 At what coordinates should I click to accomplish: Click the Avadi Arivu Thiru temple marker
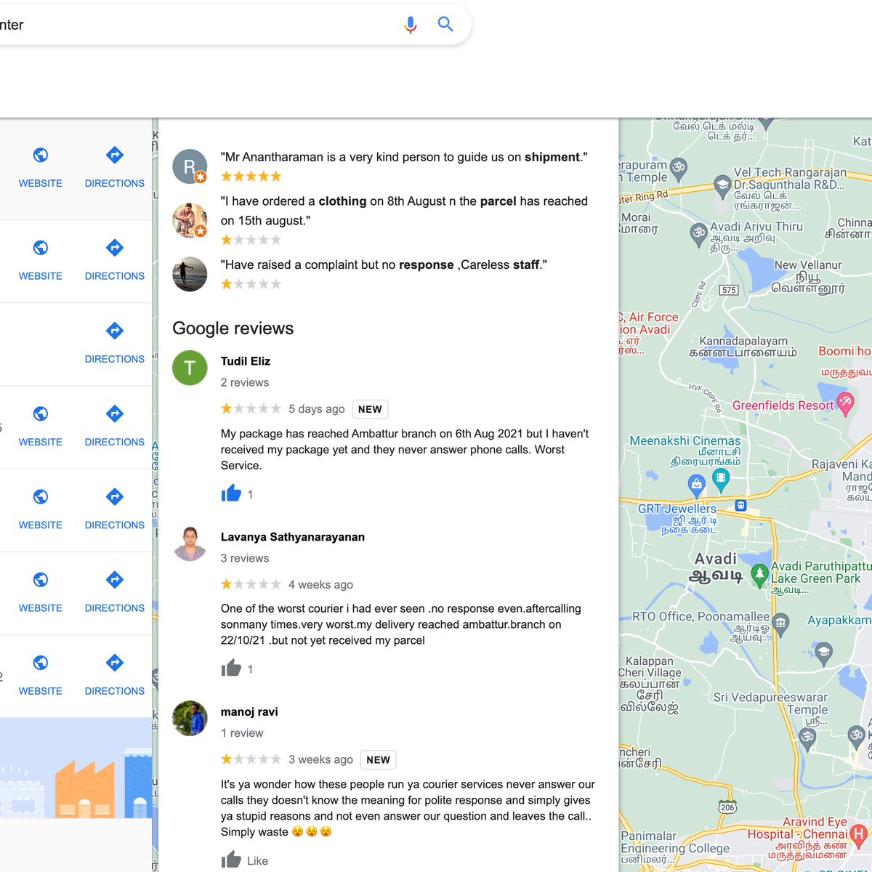pyautogui.click(x=698, y=233)
